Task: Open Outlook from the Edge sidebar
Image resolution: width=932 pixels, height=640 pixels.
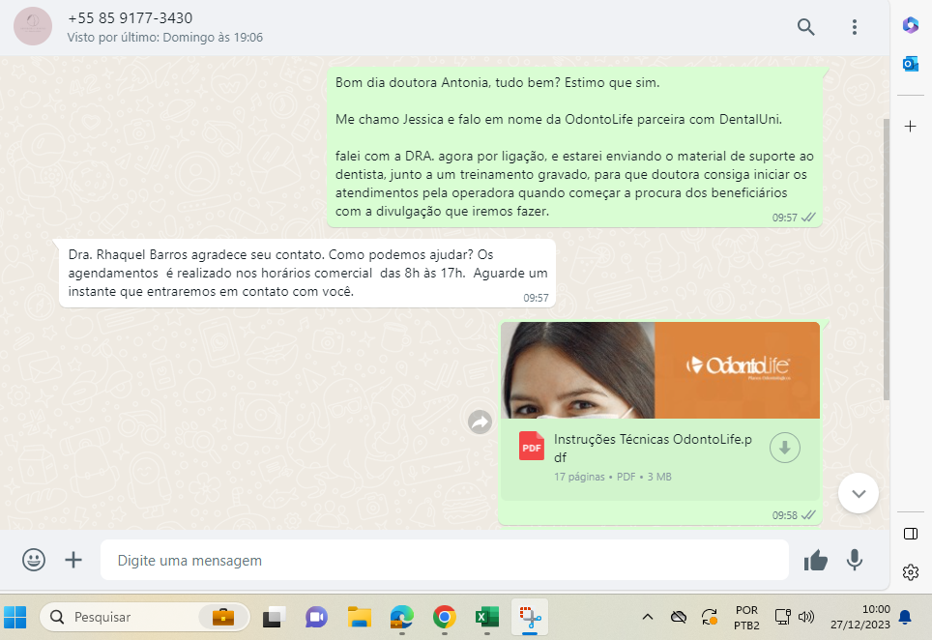Action: 910,64
